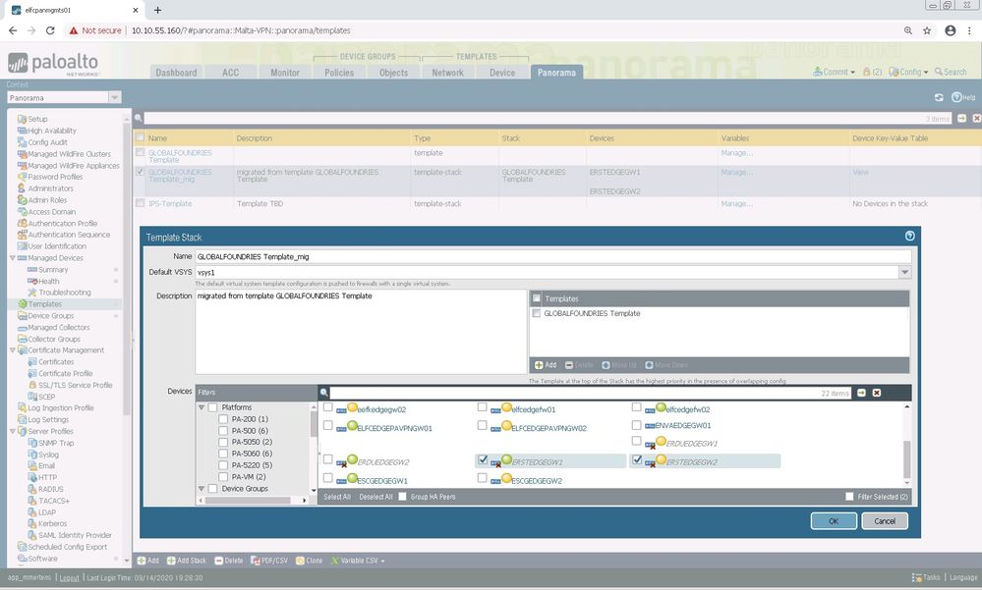Click the device list vertical scrollbar

tap(906, 456)
